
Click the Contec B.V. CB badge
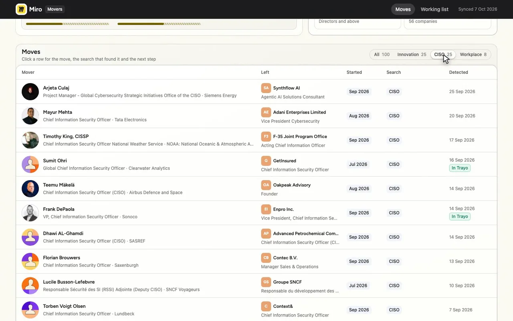(x=266, y=258)
